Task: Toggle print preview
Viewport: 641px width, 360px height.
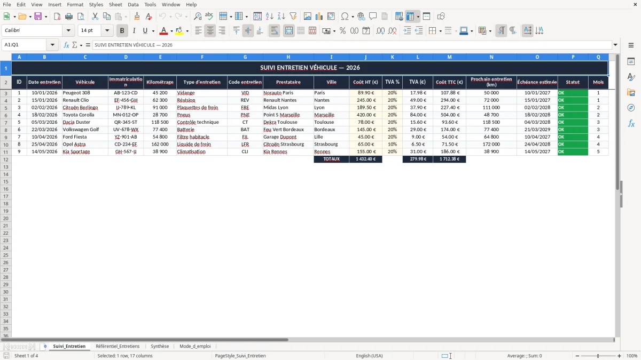Action: pyautogui.click(x=80, y=17)
